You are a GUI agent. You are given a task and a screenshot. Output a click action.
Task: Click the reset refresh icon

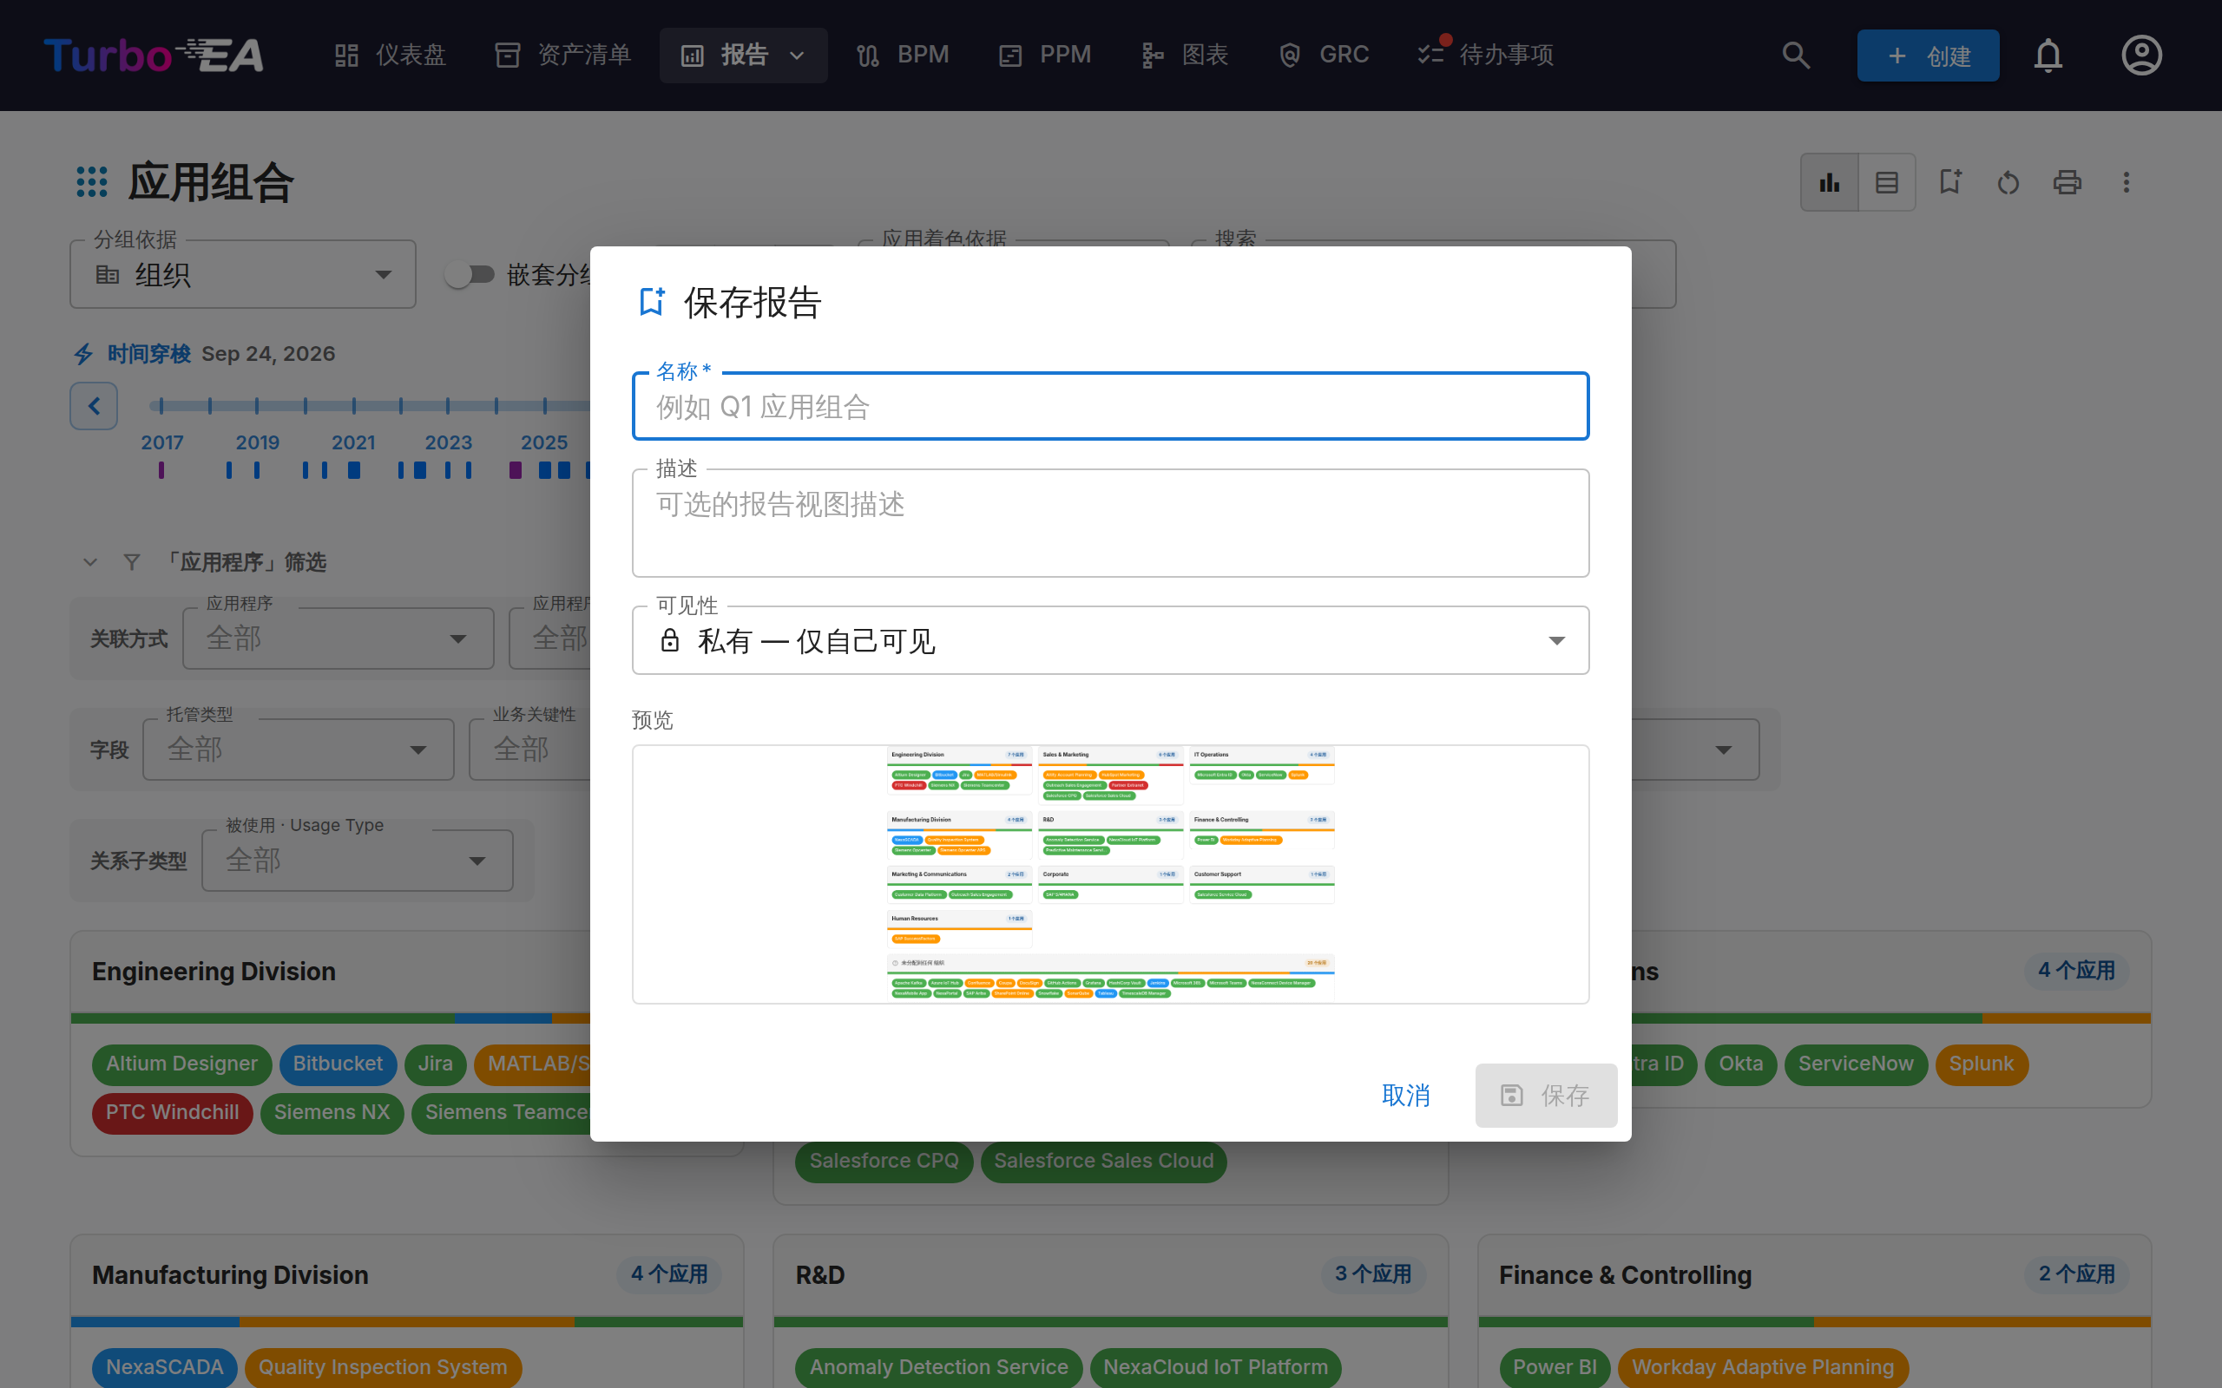coord(2008,182)
